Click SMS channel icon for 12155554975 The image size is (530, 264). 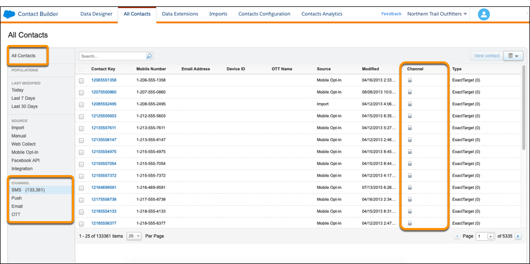(410, 152)
